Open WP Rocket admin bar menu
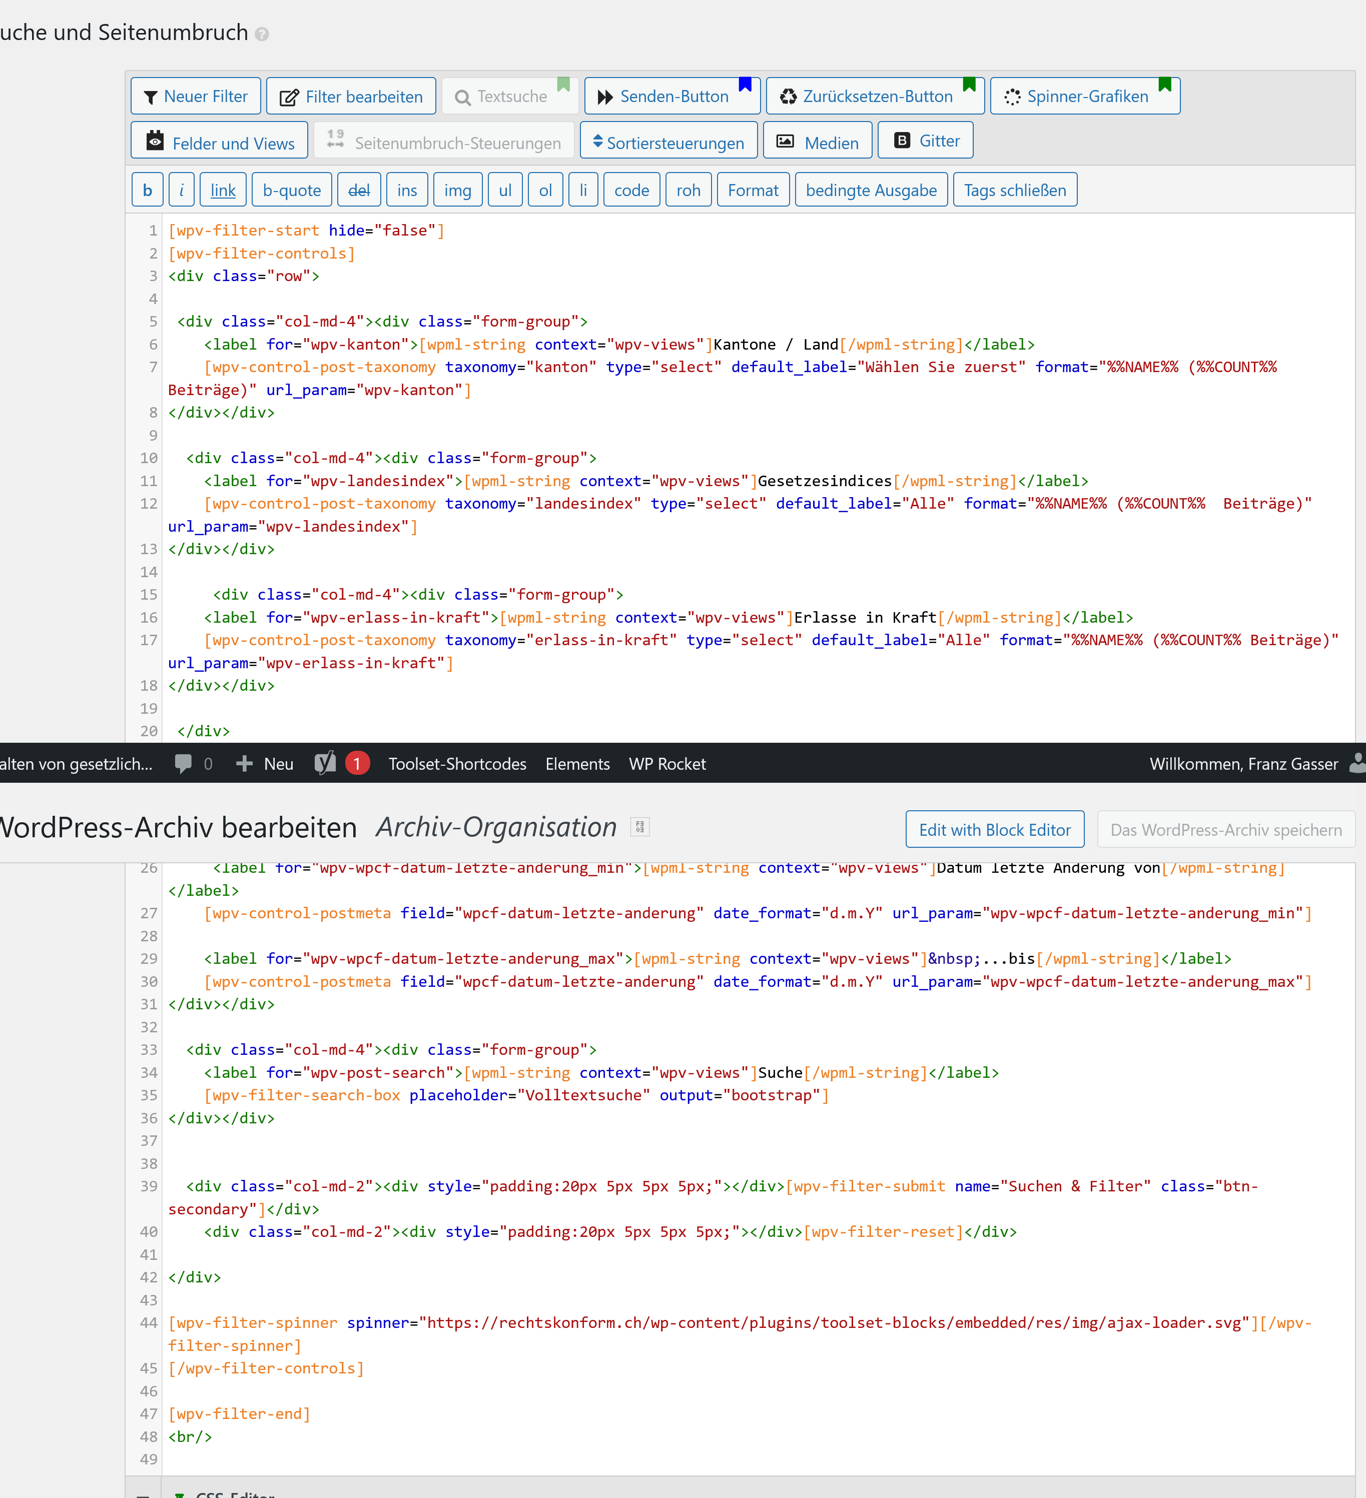Screen dimensions: 1366x1498 click(x=667, y=764)
